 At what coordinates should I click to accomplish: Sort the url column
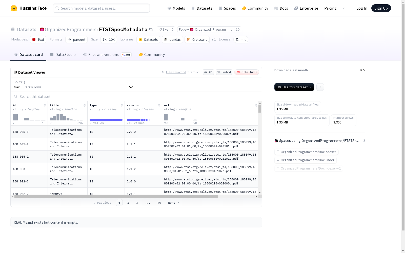tap(256, 105)
